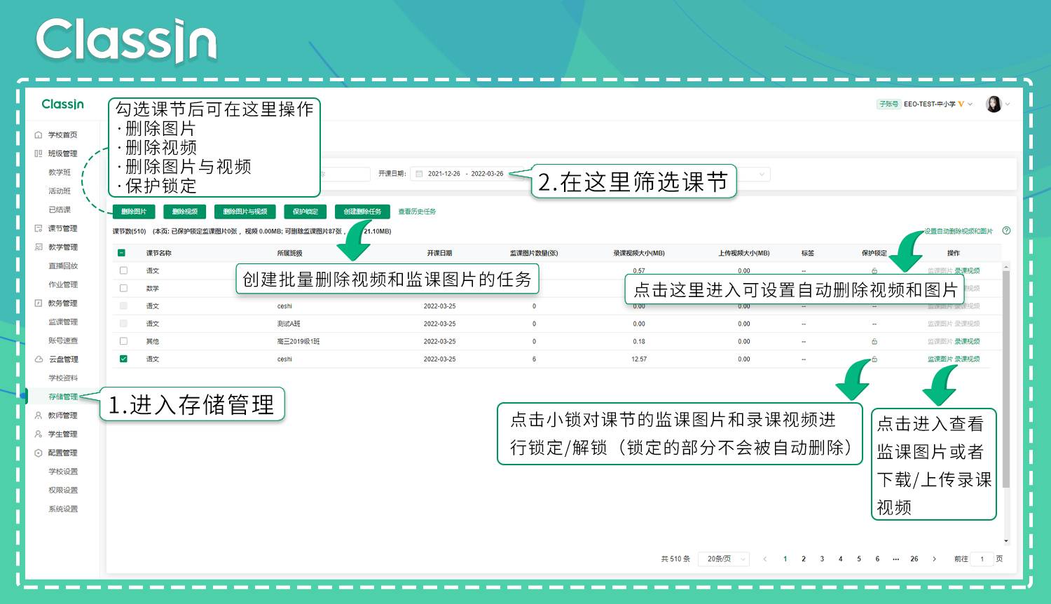This screenshot has width=1051, height=604.
Task: Open 录课视频 link in the 12.57 row
Action: pos(967,359)
